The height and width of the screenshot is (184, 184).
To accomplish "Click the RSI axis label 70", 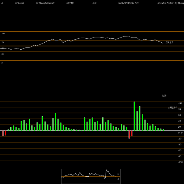I will 3,42.
